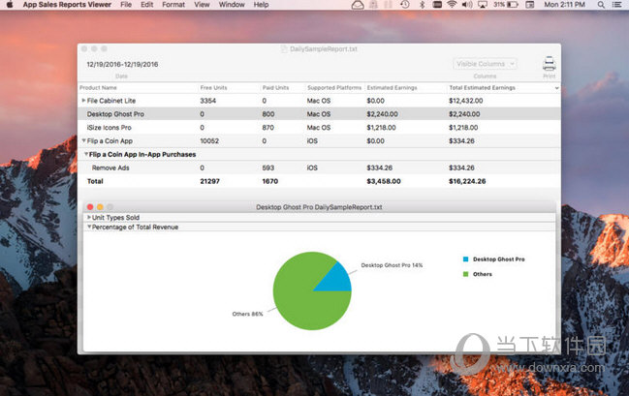Click the $16,224.26 grand total cell

pos(467,181)
